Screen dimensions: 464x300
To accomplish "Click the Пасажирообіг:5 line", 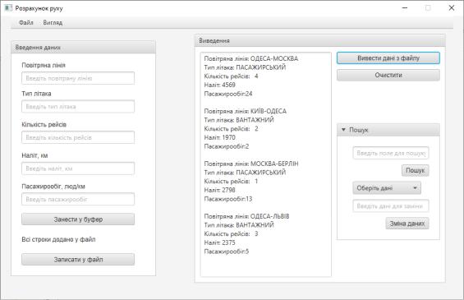I will click(227, 252).
